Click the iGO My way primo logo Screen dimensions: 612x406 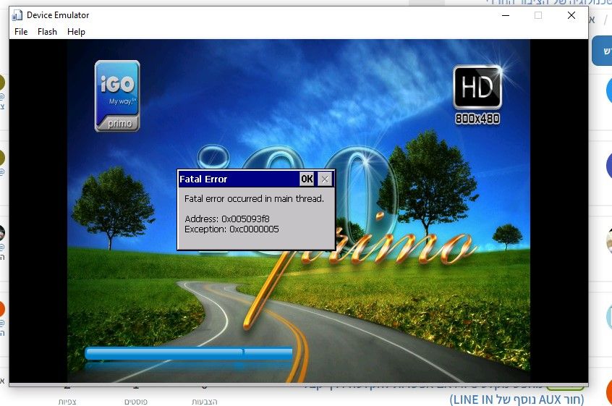[117, 96]
